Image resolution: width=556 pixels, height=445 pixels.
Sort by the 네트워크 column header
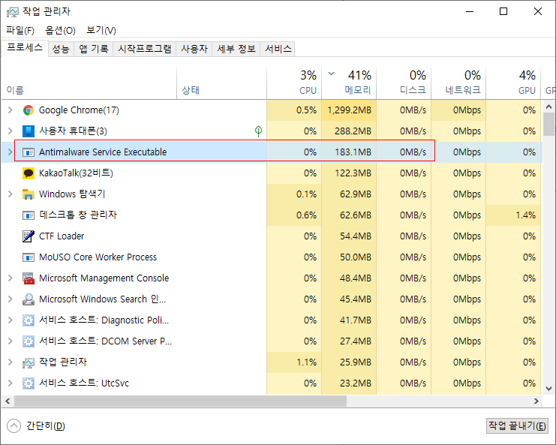458,83
